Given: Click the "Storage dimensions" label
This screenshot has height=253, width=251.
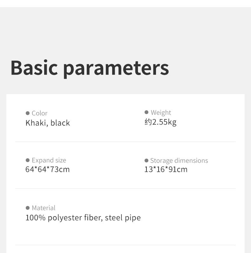Looking at the screenshot, I should click(x=179, y=161).
